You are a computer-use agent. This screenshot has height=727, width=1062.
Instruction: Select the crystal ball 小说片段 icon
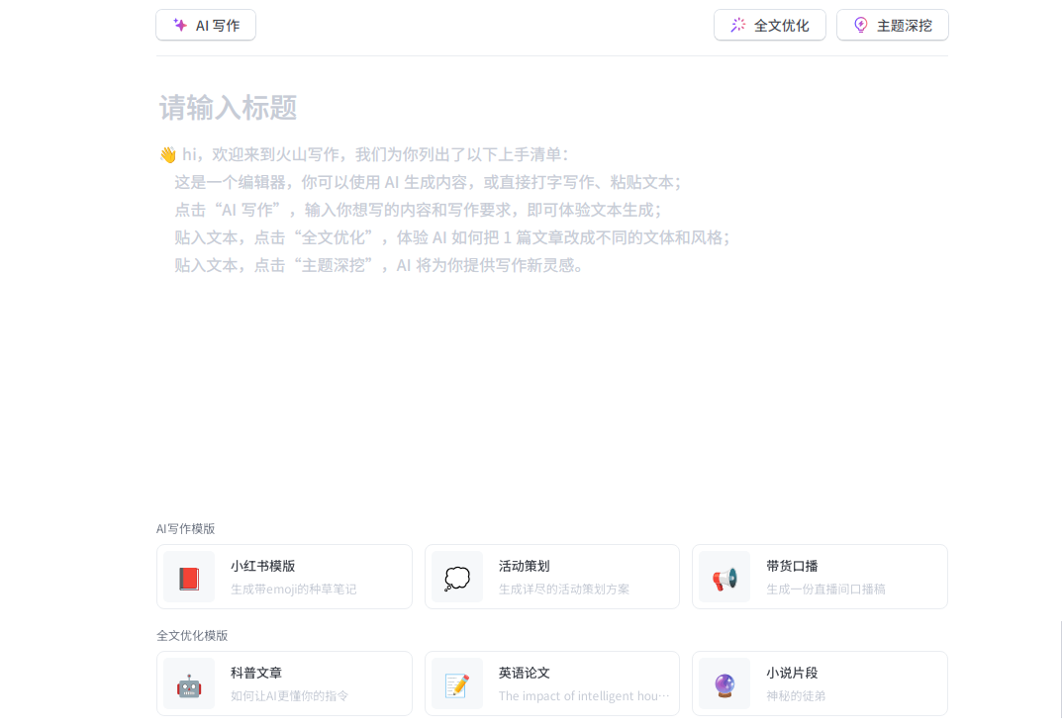click(724, 684)
